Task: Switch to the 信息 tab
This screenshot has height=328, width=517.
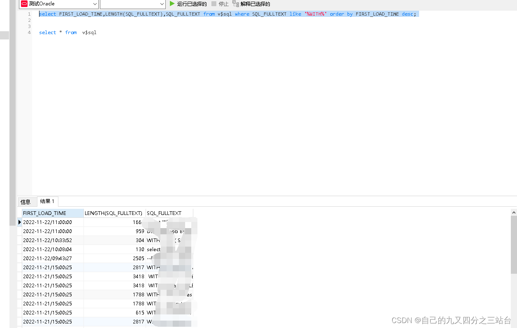Action: click(26, 202)
